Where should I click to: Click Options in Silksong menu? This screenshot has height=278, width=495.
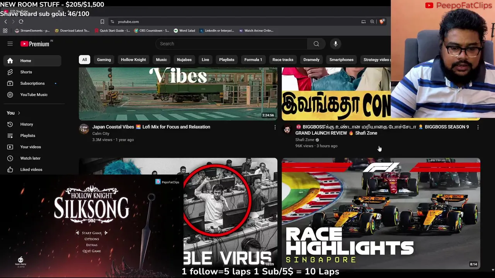(x=92, y=239)
